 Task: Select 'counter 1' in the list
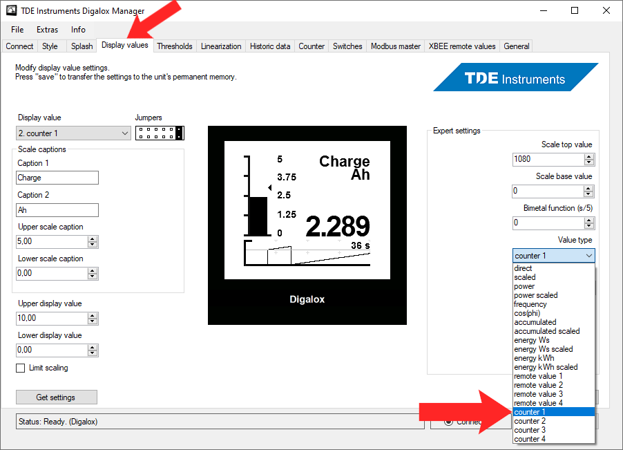click(554, 412)
